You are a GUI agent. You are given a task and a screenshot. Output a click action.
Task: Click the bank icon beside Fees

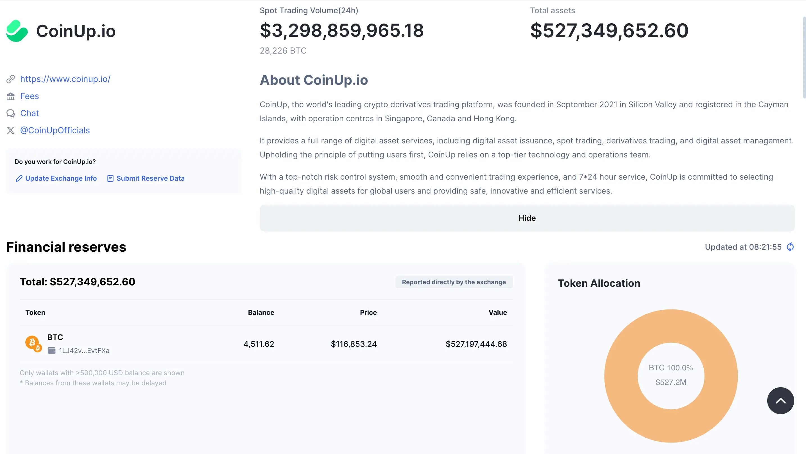tap(11, 96)
